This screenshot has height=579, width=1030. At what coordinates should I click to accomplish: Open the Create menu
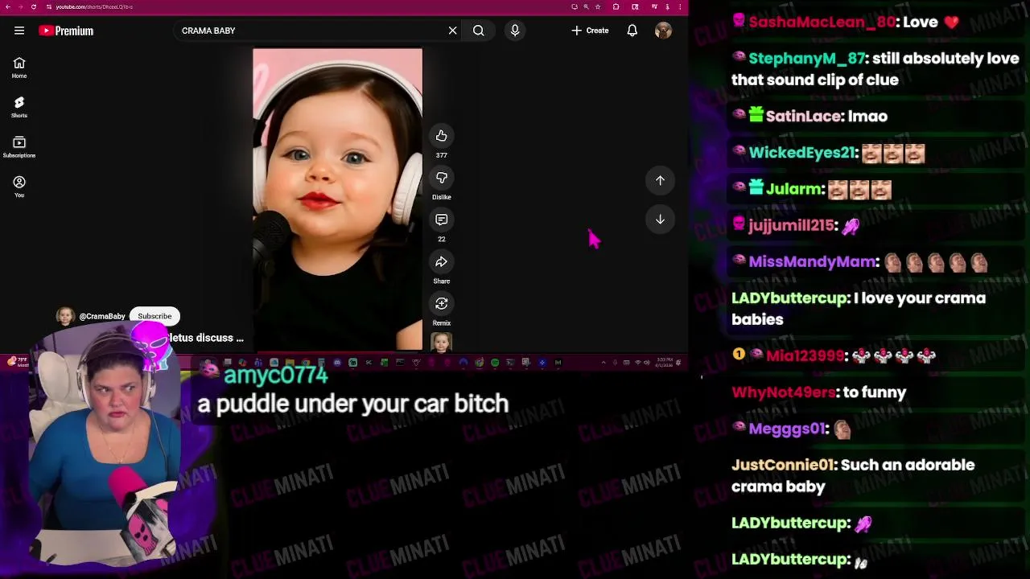tap(590, 31)
